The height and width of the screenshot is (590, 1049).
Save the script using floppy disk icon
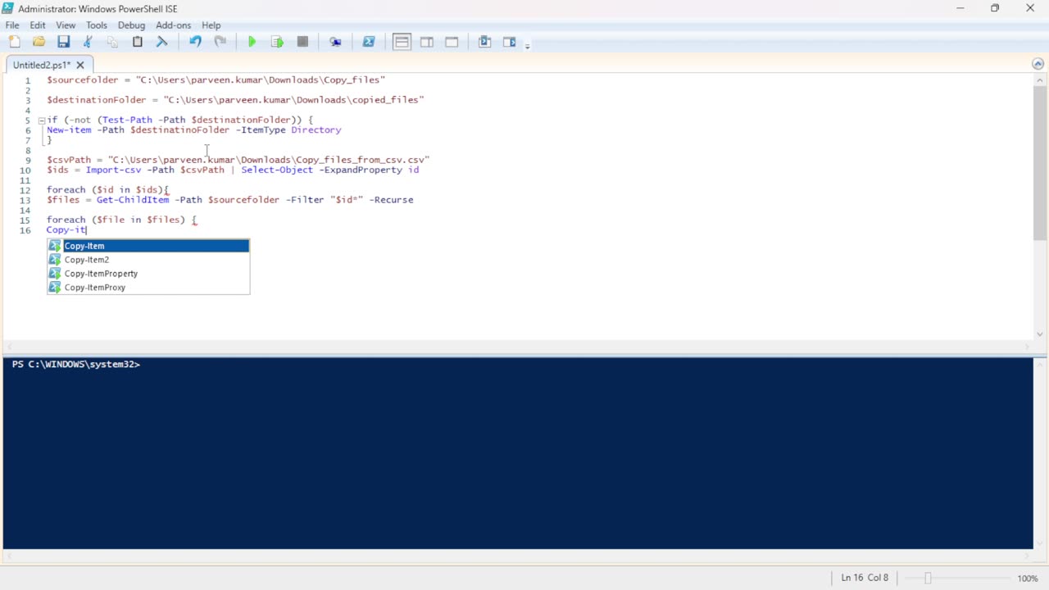click(x=63, y=42)
